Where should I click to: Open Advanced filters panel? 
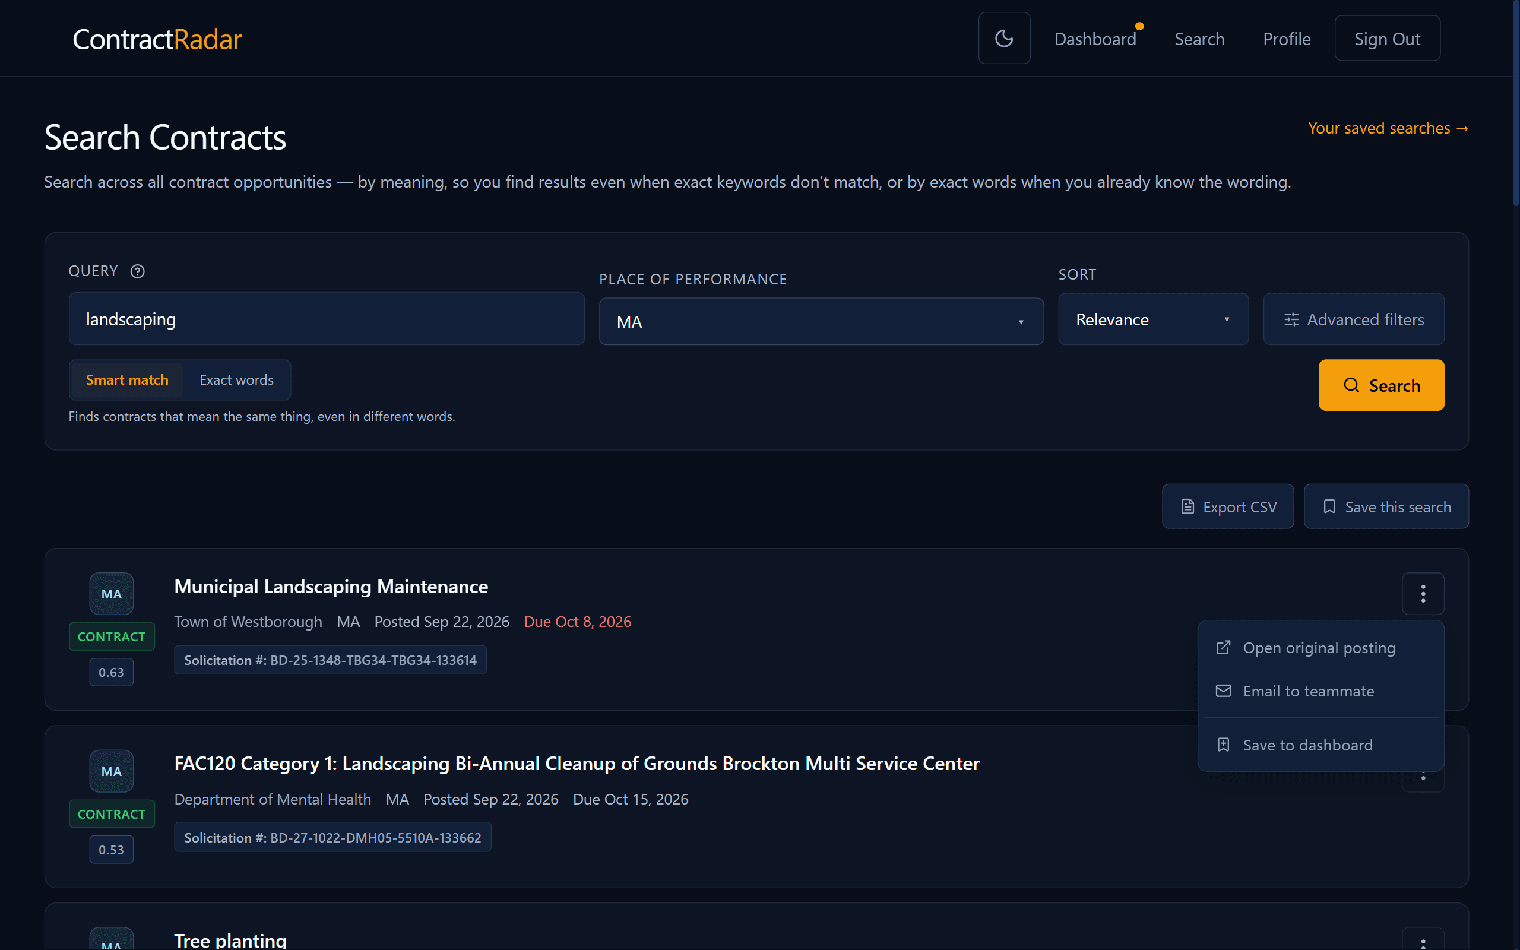(1354, 319)
